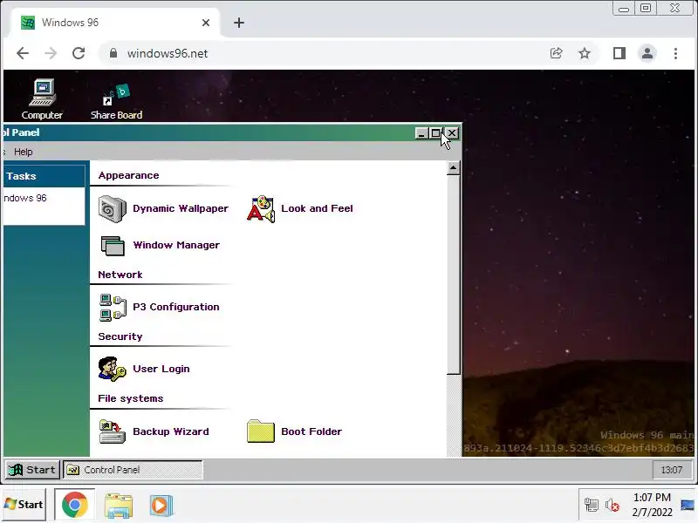Screen dimensions: 698x523
Task: Click the Boot Folder label
Action: [x=311, y=431]
